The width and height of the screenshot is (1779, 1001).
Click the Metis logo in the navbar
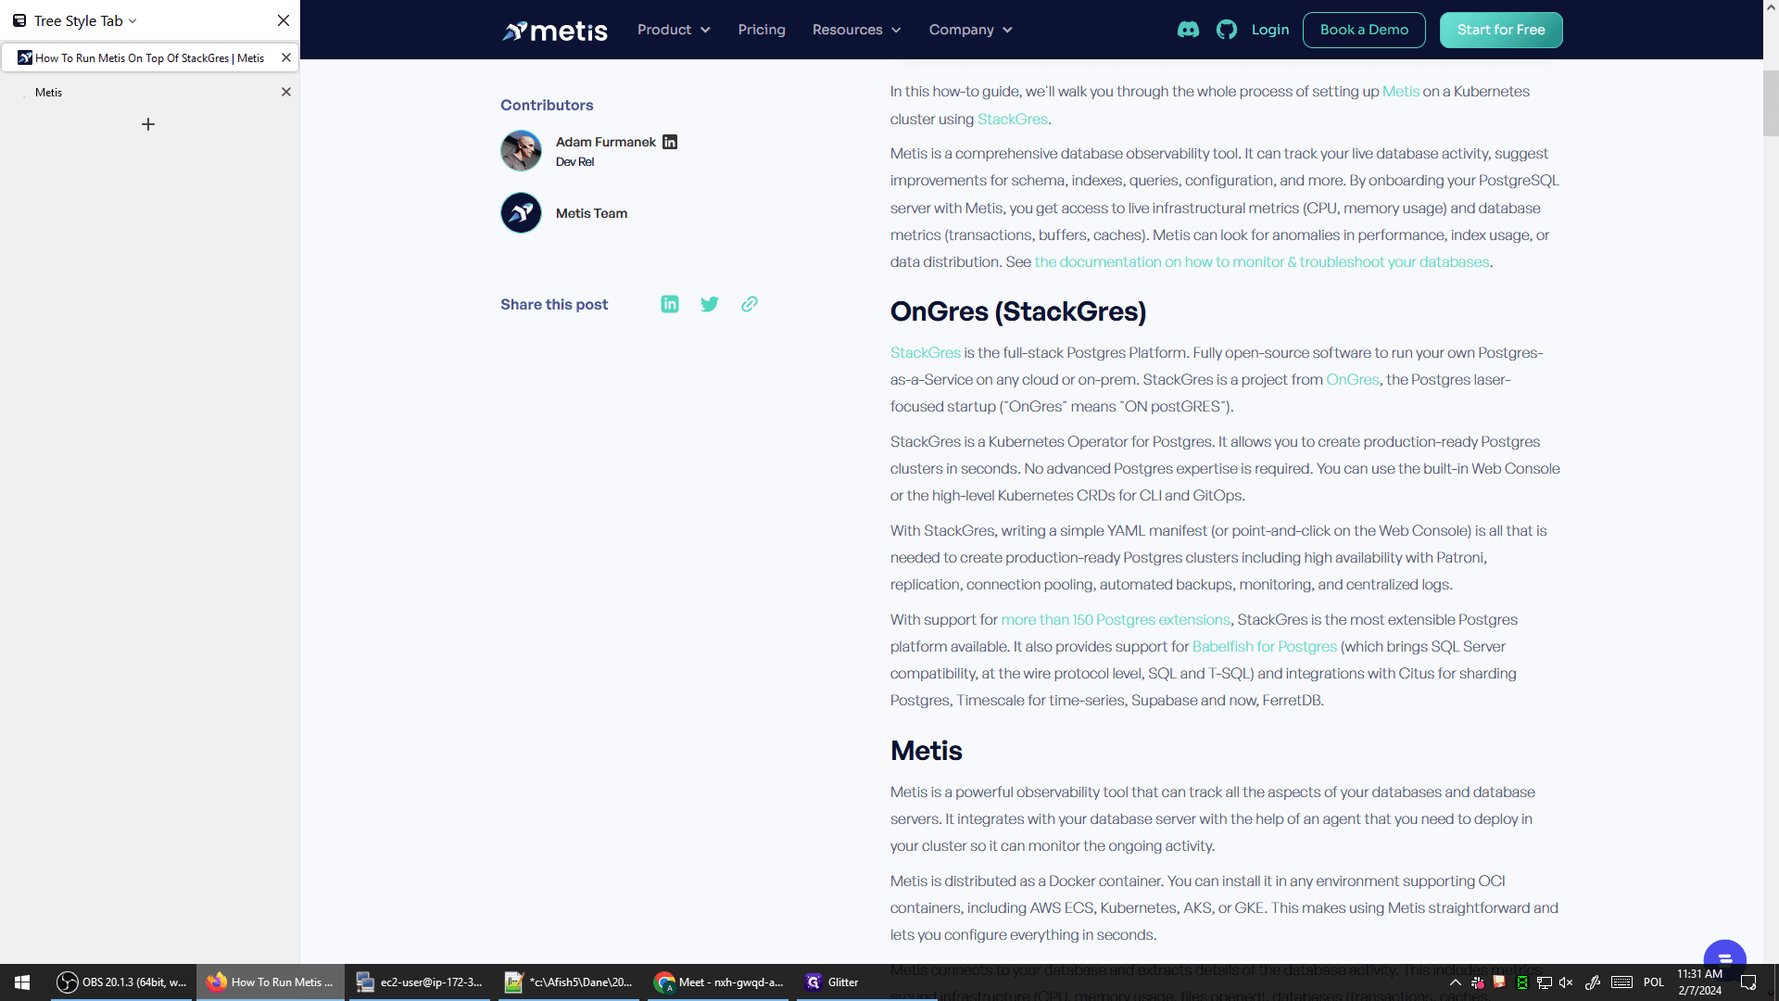555,31
